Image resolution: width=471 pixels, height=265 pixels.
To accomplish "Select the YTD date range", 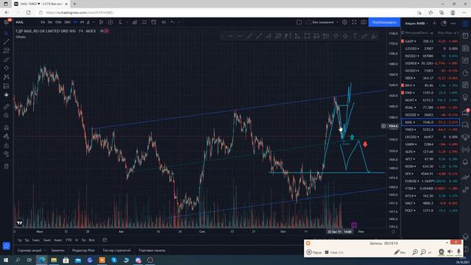I will point(68,240).
